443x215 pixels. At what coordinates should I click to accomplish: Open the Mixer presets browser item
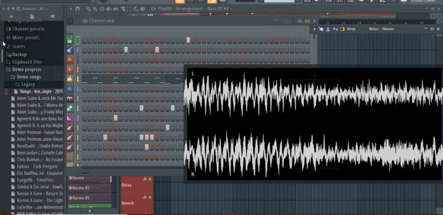[26, 38]
